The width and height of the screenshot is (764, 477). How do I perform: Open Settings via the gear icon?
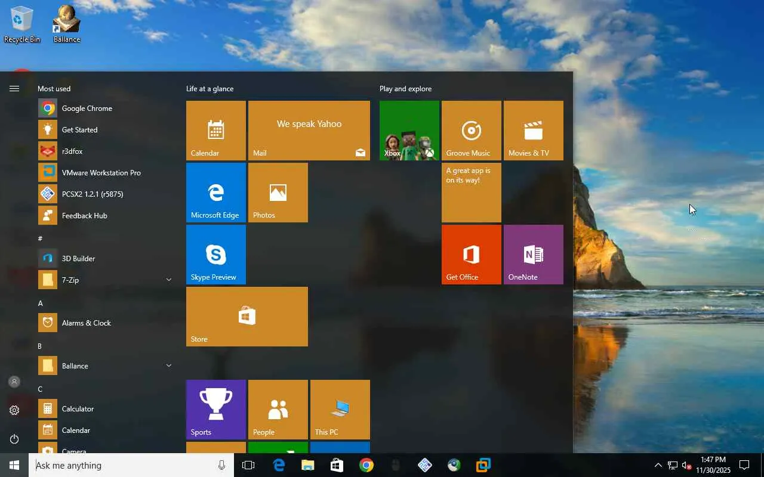14,410
